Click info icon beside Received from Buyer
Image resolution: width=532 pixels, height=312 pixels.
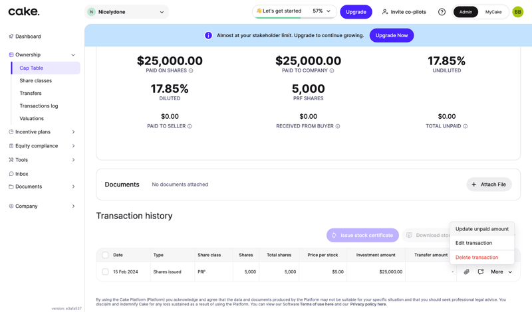pyautogui.click(x=338, y=126)
